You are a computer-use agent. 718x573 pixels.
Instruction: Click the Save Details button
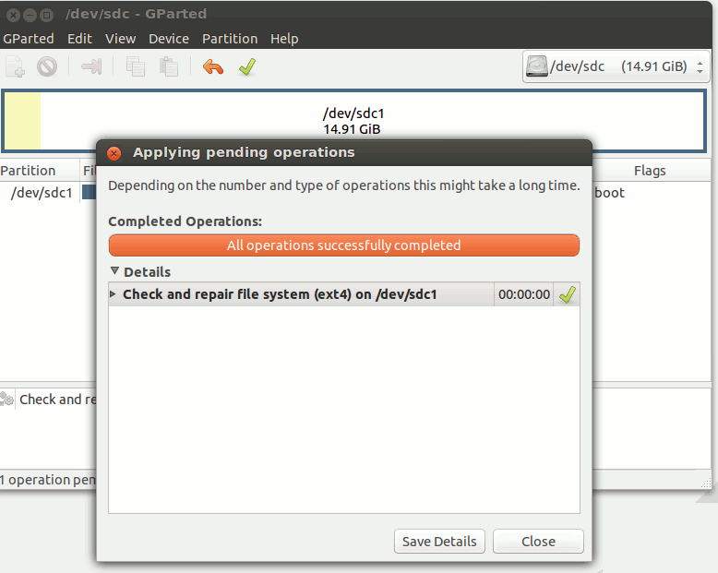[439, 542]
